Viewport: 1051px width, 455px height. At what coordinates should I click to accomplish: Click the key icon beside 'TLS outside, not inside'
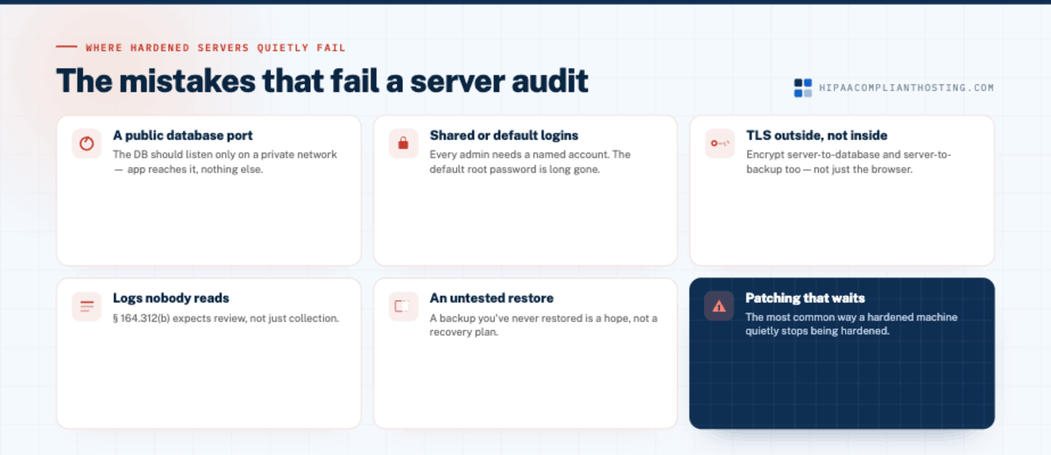coord(720,143)
